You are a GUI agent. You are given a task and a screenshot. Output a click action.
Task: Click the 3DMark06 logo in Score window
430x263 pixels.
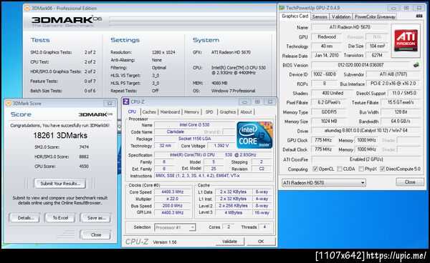click(95, 114)
